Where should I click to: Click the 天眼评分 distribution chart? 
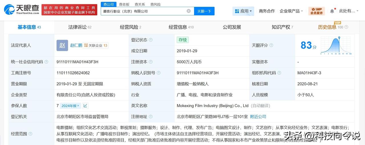(336, 45)
